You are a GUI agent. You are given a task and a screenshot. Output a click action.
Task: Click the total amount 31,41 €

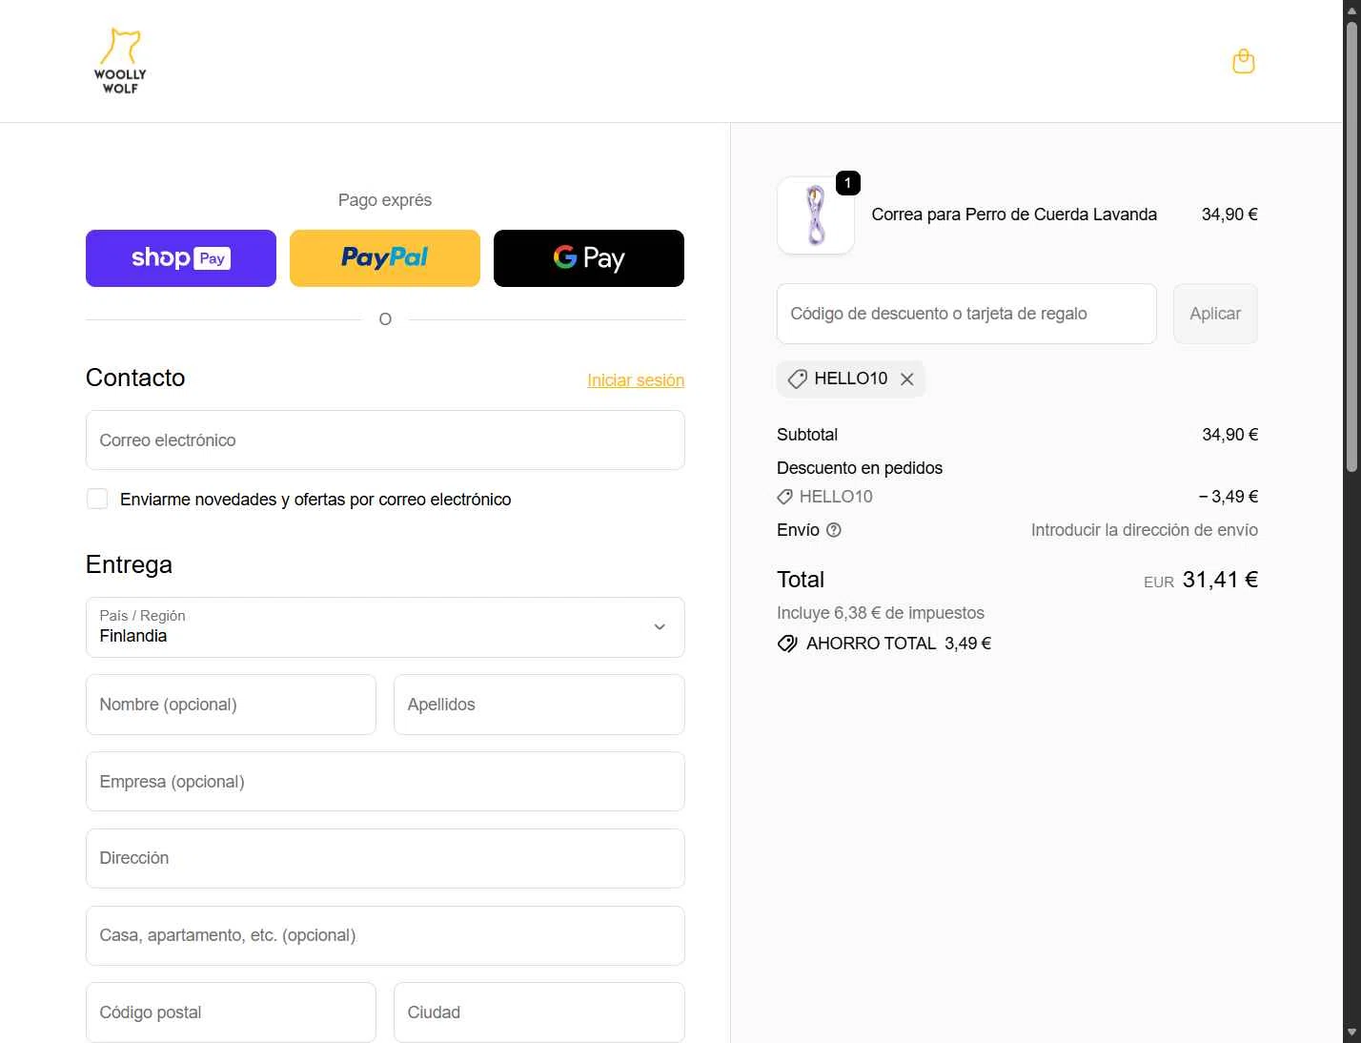[1220, 580]
